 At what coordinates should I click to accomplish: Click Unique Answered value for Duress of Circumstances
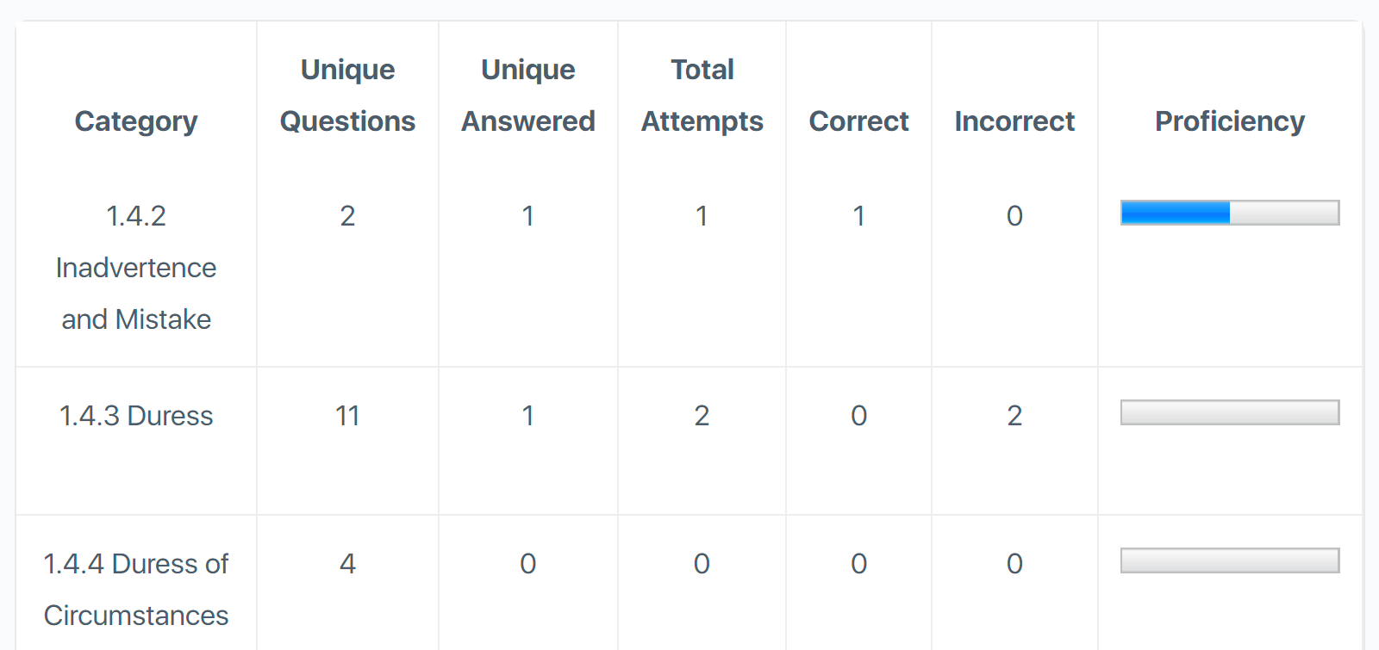coord(527,564)
